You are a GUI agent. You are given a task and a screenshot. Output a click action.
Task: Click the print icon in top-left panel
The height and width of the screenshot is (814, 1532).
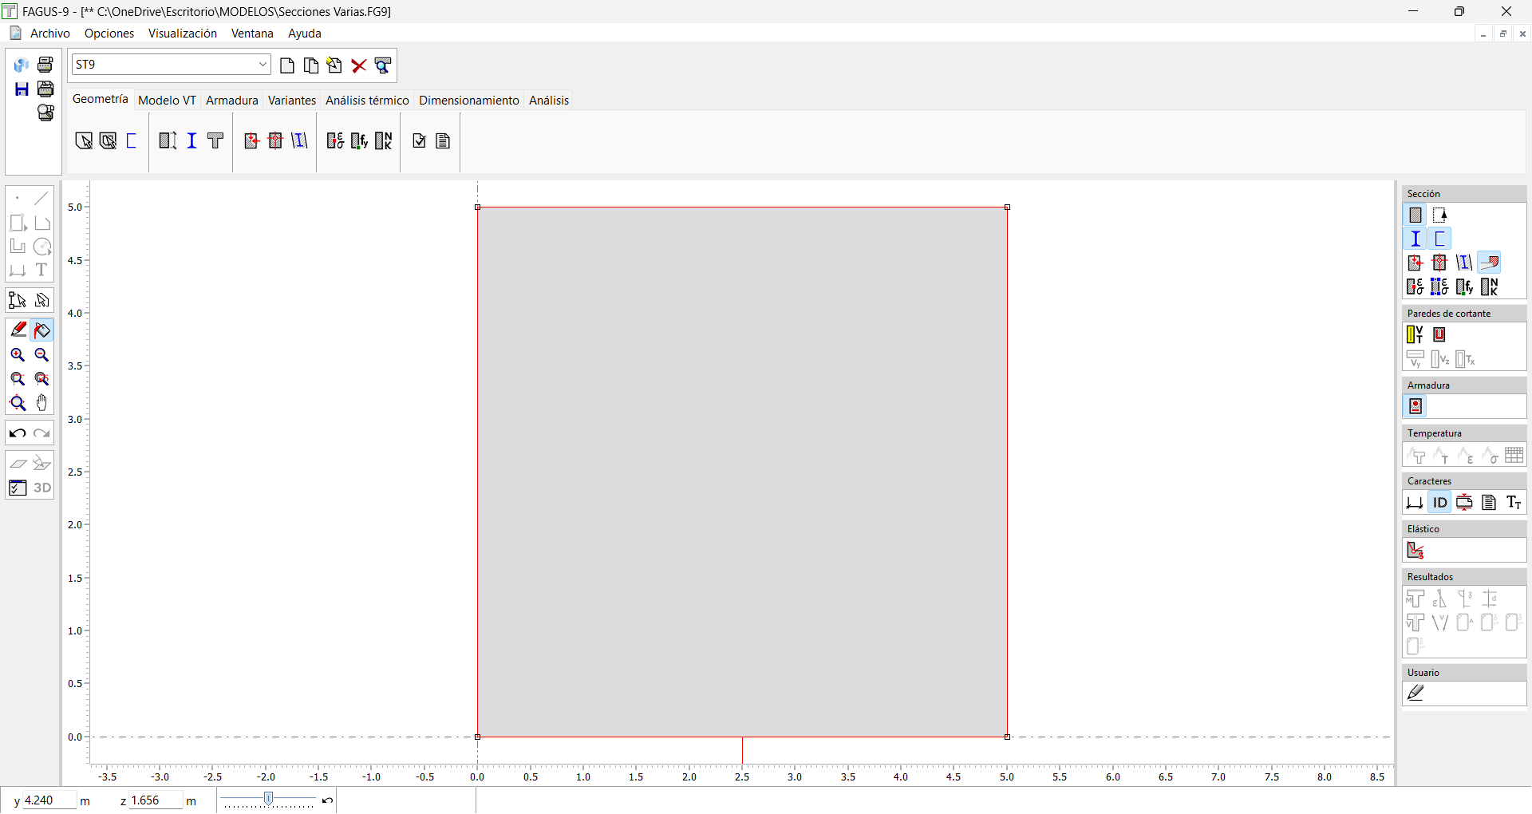pyautogui.click(x=45, y=65)
